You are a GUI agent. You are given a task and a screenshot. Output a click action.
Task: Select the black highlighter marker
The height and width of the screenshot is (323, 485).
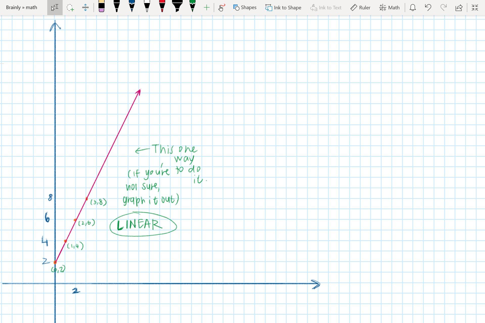tap(177, 7)
